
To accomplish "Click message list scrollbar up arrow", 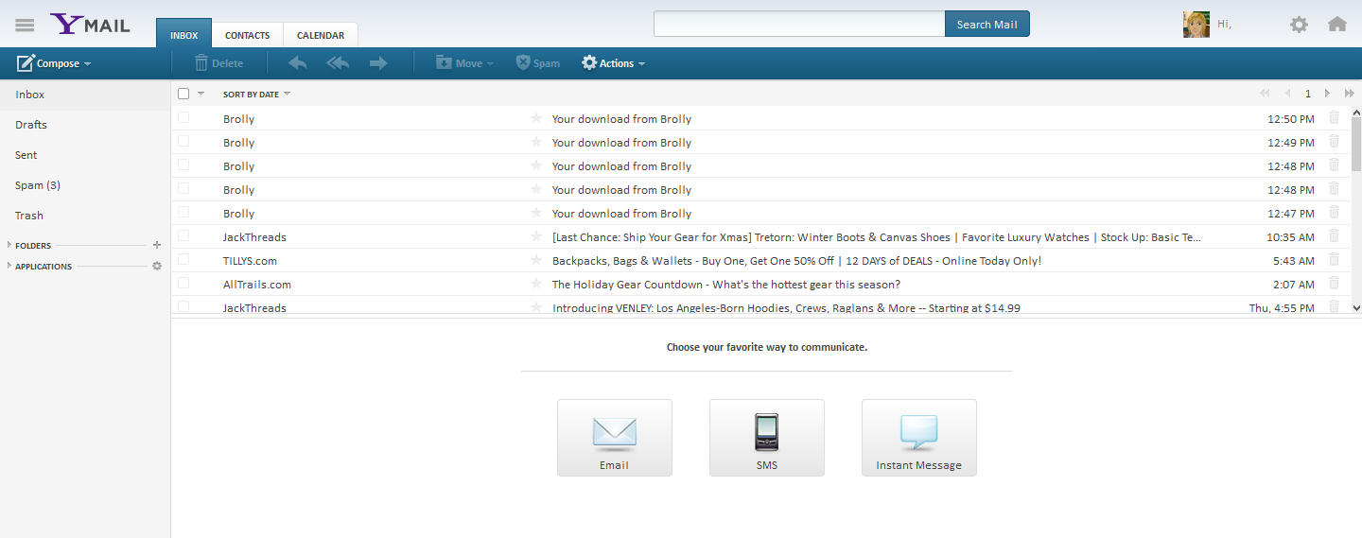I will (1356, 112).
